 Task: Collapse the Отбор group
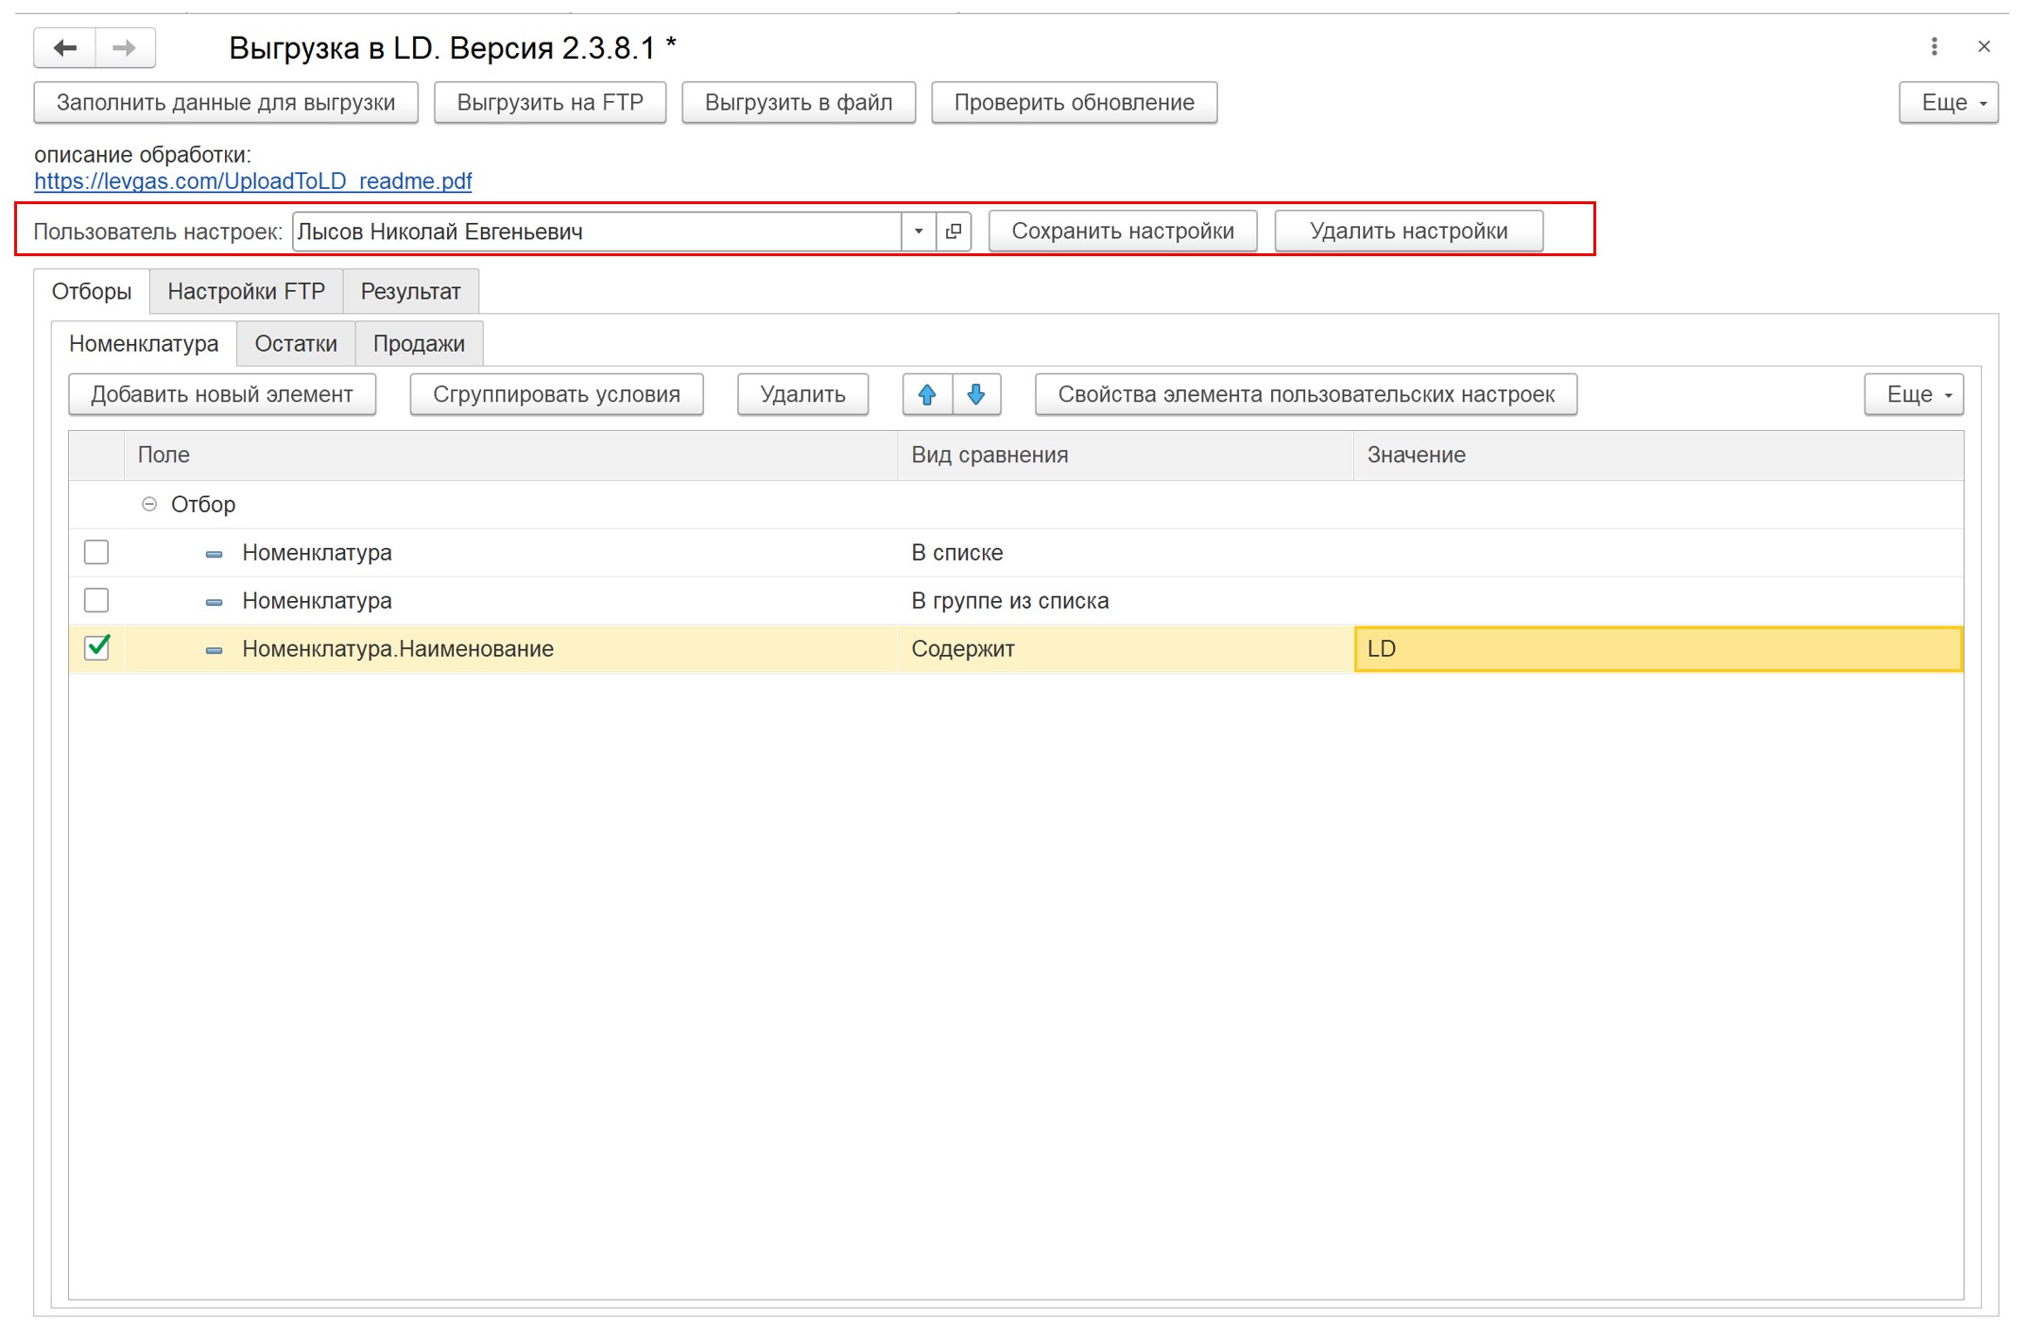pyautogui.click(x=148, y=504)
